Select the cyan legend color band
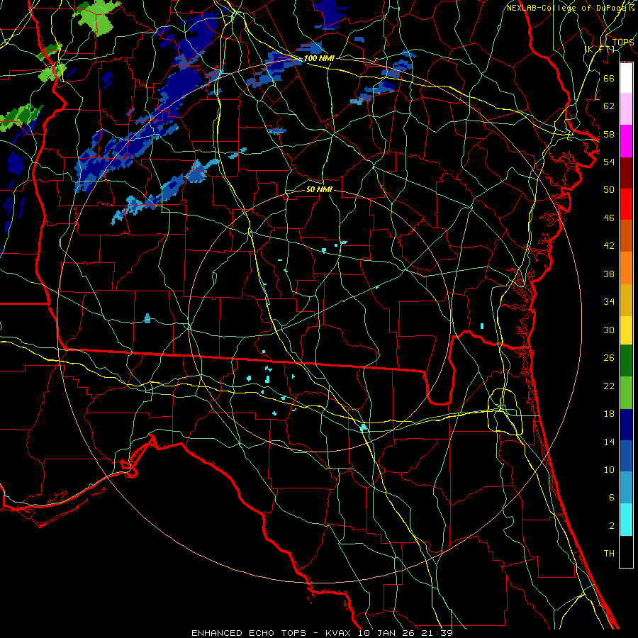The image size is (638, 638). pyautogui.click(x=626, y=520)
